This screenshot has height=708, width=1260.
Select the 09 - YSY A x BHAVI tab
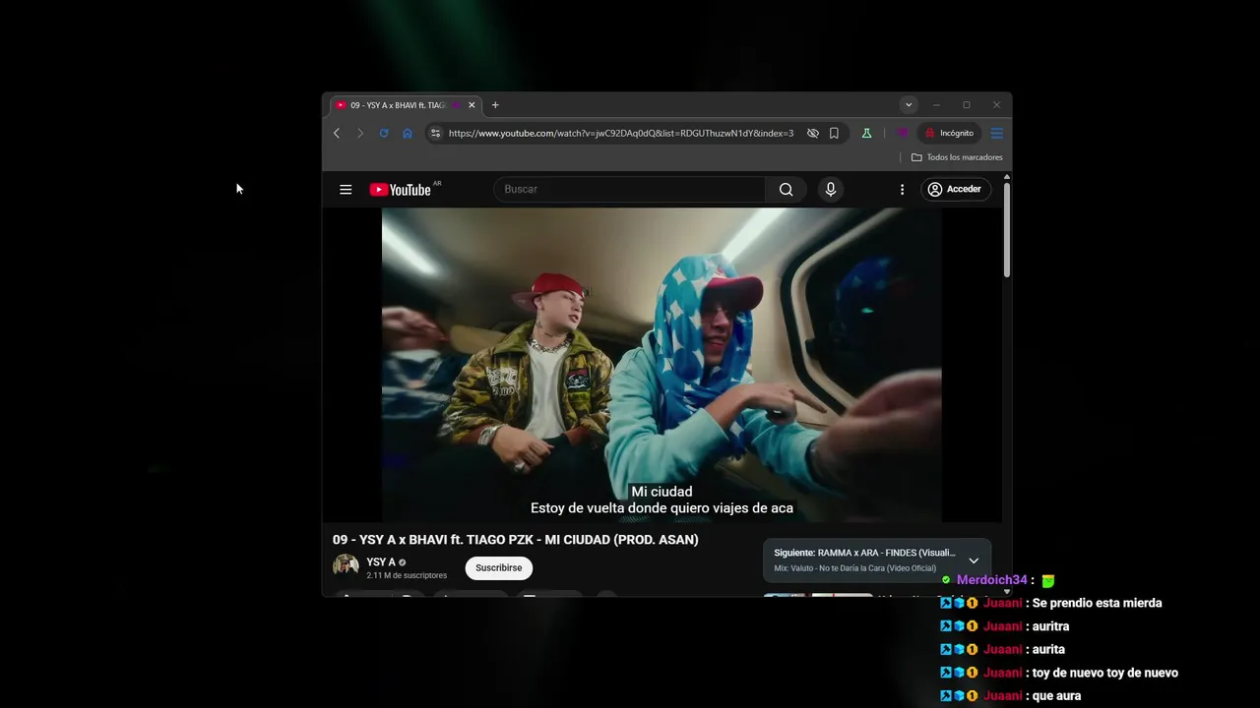405,105
